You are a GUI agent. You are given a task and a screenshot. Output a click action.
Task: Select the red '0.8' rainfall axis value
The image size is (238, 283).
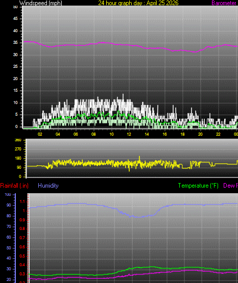[22, 228]
